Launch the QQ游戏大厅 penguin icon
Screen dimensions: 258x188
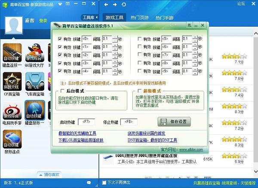pyautogui.click(x=34, y=53)
